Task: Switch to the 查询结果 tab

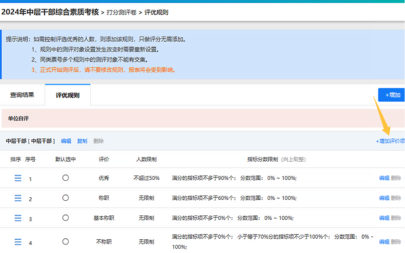Action: coord(22,95)
